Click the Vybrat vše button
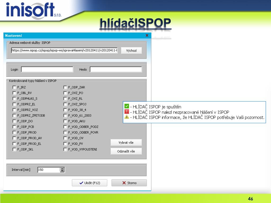The image size is (271, 203). tap(126, 142)
